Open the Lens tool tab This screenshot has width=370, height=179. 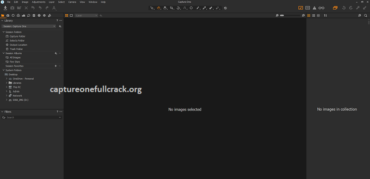[x=13, y=16]
